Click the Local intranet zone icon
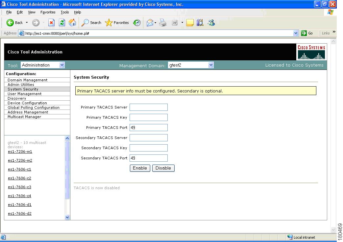343x242 pixels. (x=290, y=237)
